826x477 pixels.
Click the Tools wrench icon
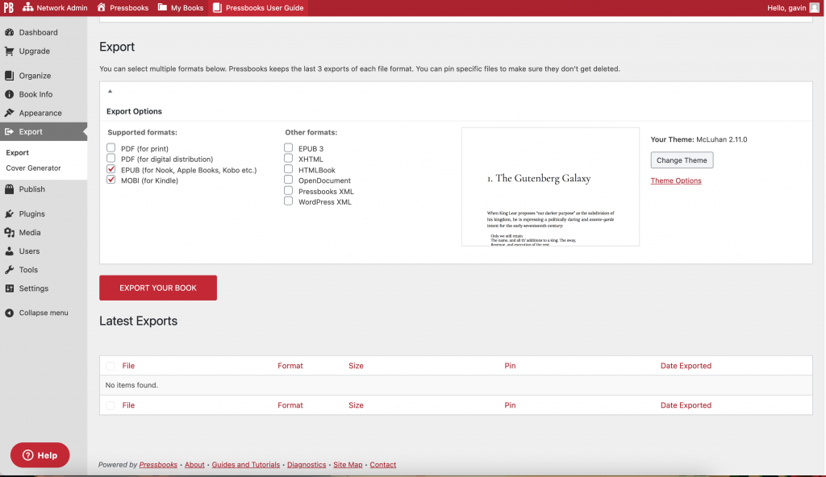[10, 270]
